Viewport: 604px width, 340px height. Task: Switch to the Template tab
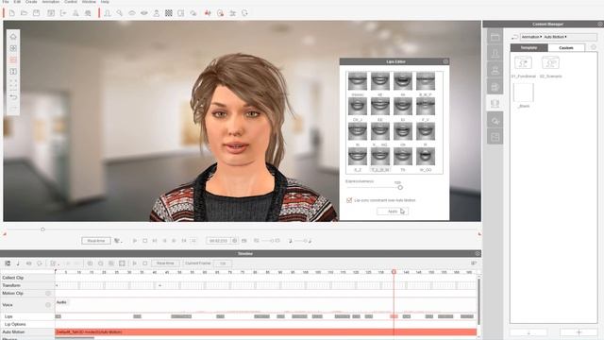[528, 48]
